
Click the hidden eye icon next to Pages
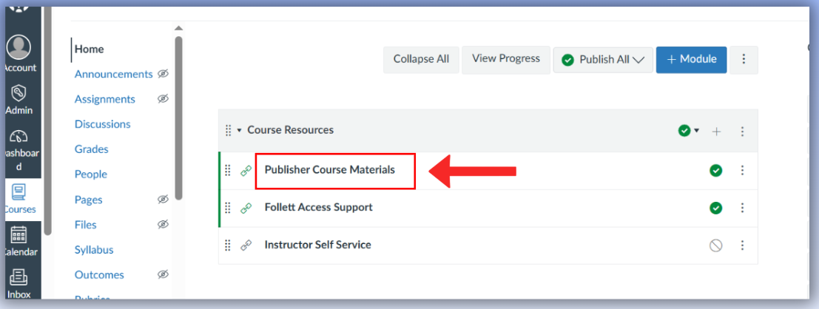163,200
